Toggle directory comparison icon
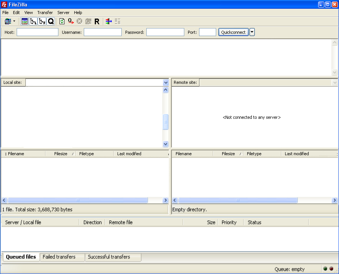The image size is (339, 274). [x=118, y=21]
